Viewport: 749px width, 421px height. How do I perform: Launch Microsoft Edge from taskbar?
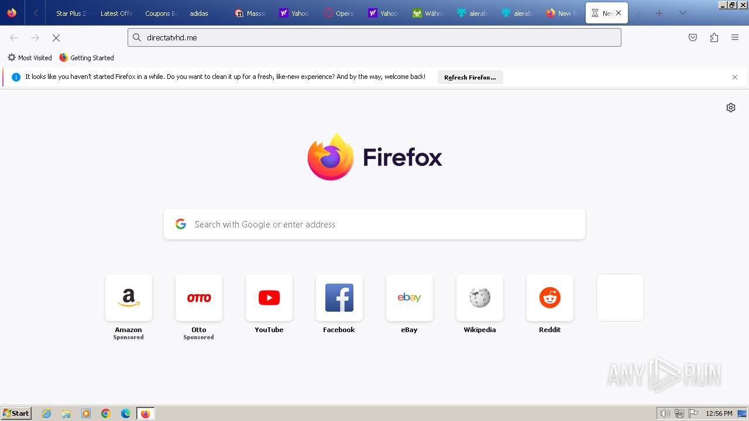(126, 413)
